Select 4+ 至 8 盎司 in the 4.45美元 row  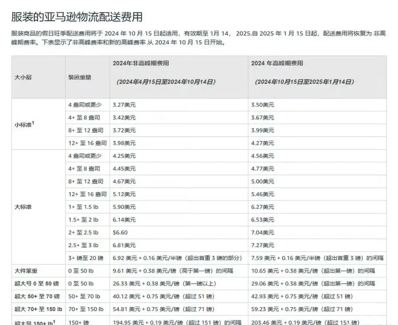pyautogui.click(x=84, y=169)
